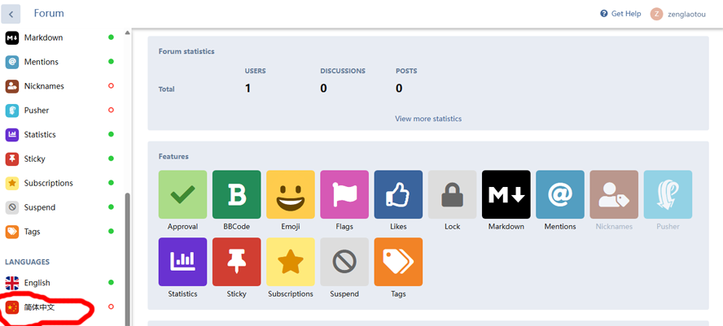The width and height of the screenshot is (723, 326).
Task: Click the 简体中文 language status dot
Action: 112,307
